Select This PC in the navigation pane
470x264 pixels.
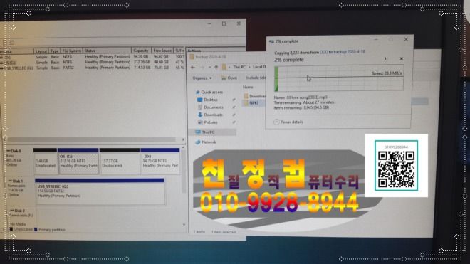click(x=211, y=132)
